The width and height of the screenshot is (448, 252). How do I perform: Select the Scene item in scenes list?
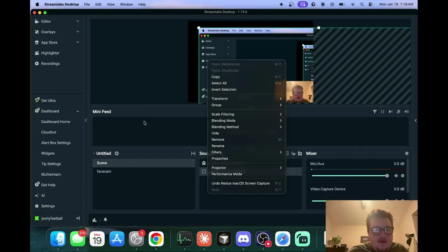pyautogui.click(x=144, y=163)
